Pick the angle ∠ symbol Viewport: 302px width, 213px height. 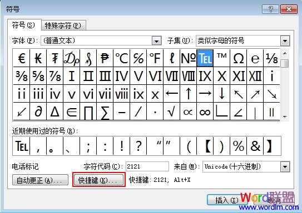tap(239, 111)
